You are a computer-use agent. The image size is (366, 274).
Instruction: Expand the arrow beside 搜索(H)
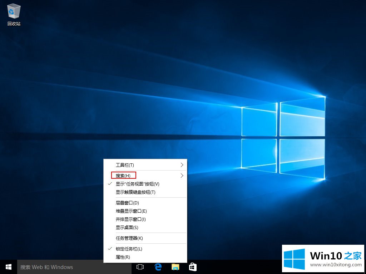point(182,176)
